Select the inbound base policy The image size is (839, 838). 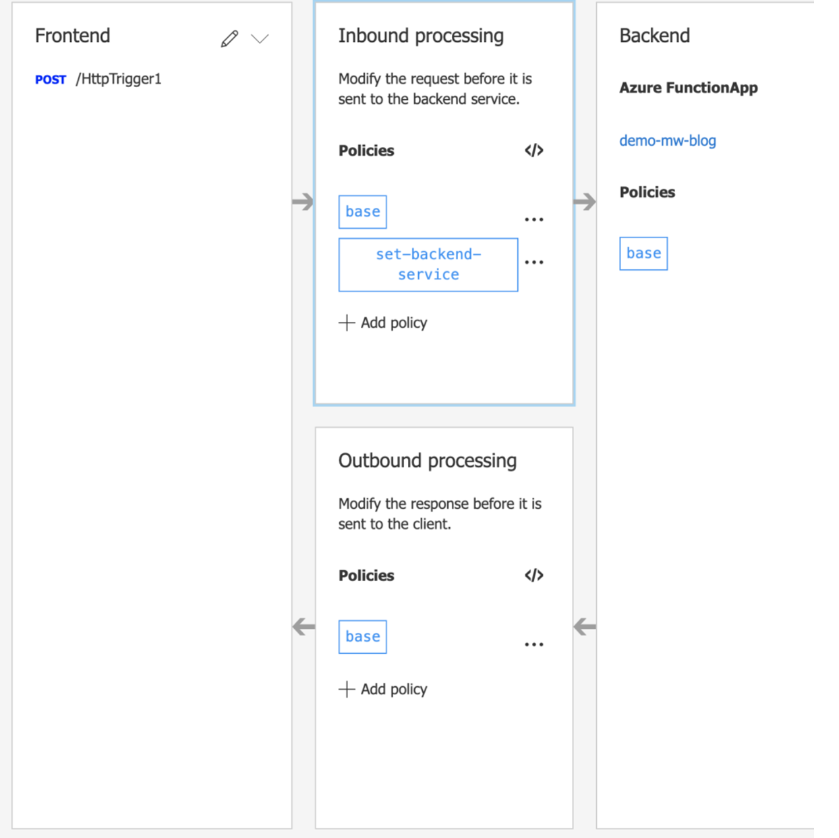coord(362,211)
